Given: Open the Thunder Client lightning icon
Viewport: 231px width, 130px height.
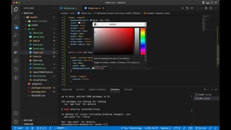Looking at the screenshot, I should (16, 78).
